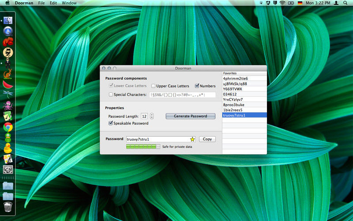Open the green checklist notepad app
Viewport: 353px width, 221px height.
[8, 116]
